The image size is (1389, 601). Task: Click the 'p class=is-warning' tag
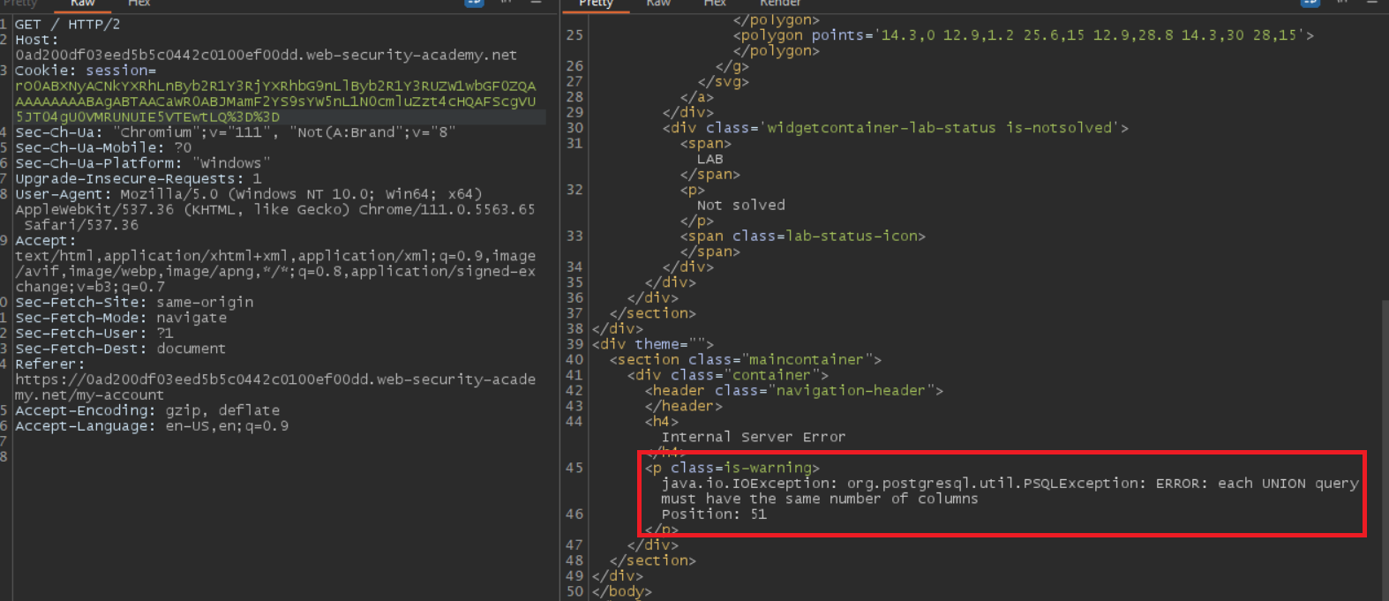(x=732, y=468)
